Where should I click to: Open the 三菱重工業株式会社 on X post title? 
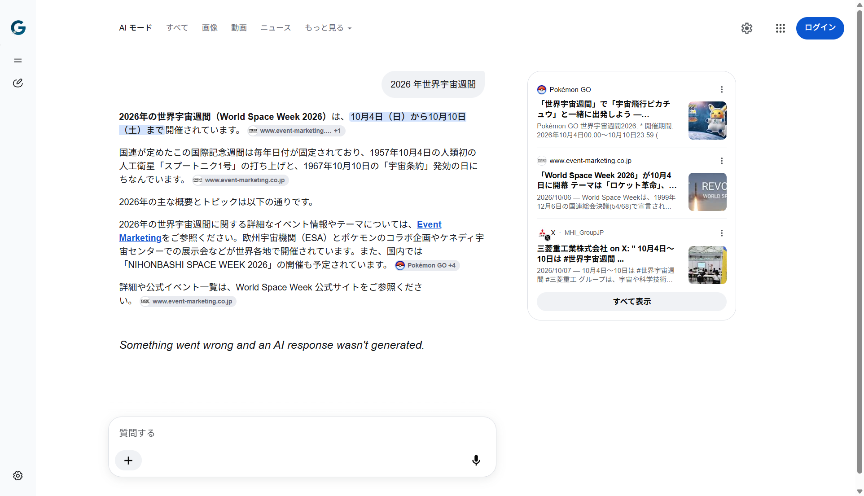click(x=605, y=254)
